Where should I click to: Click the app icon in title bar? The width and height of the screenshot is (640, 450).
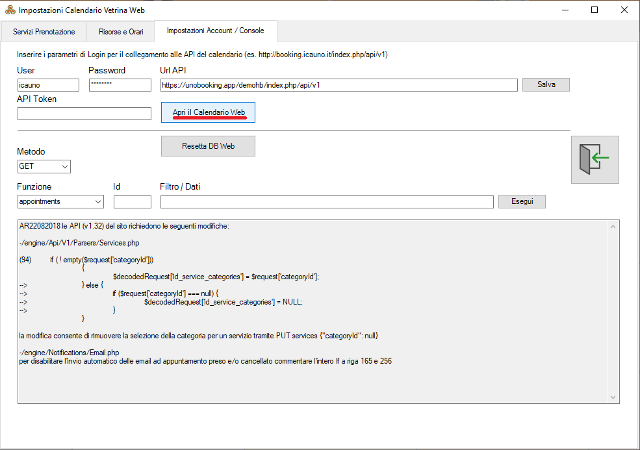tap(10, 10)
